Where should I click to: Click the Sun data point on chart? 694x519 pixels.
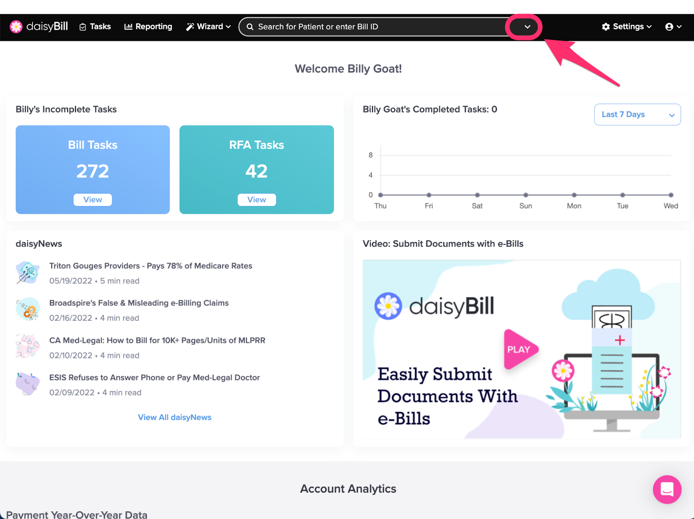(x=526, y=195)
